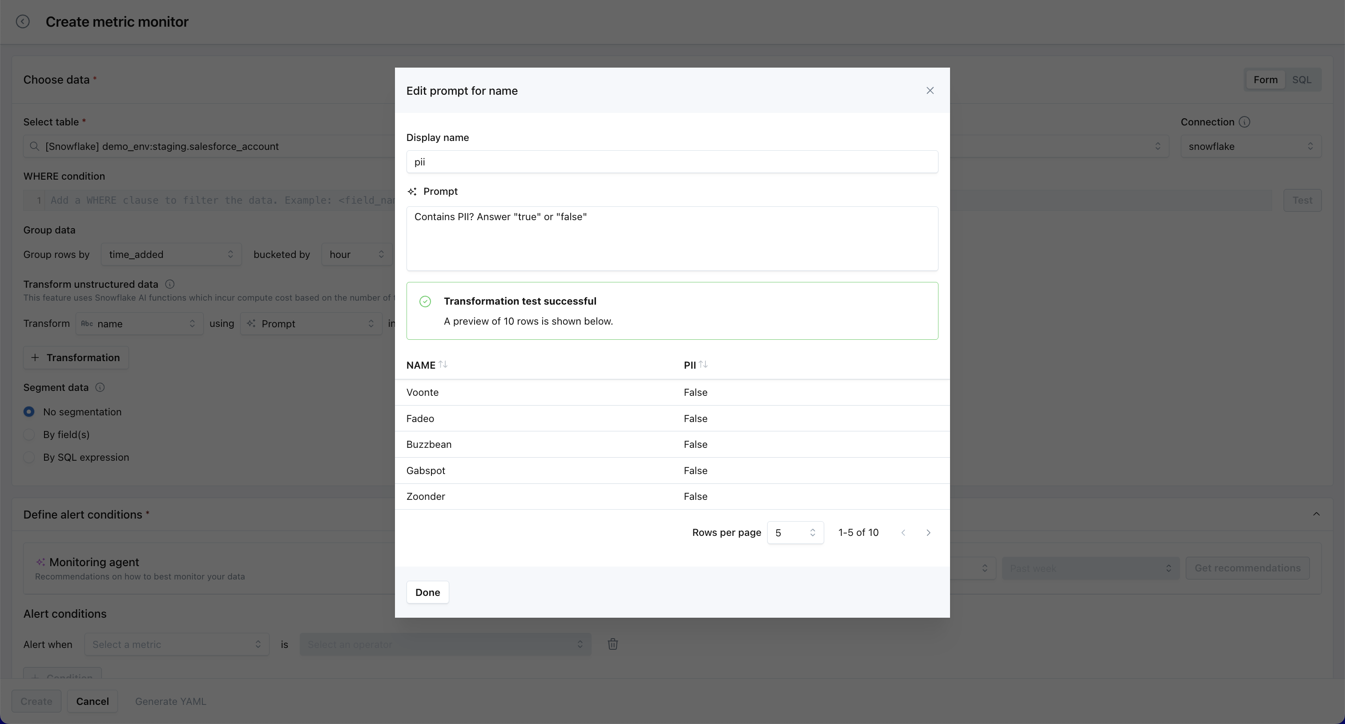Screen dimensions: 1345x724
Task: Click the Monitoring agent sparkle icon
Action: [40, 562]
